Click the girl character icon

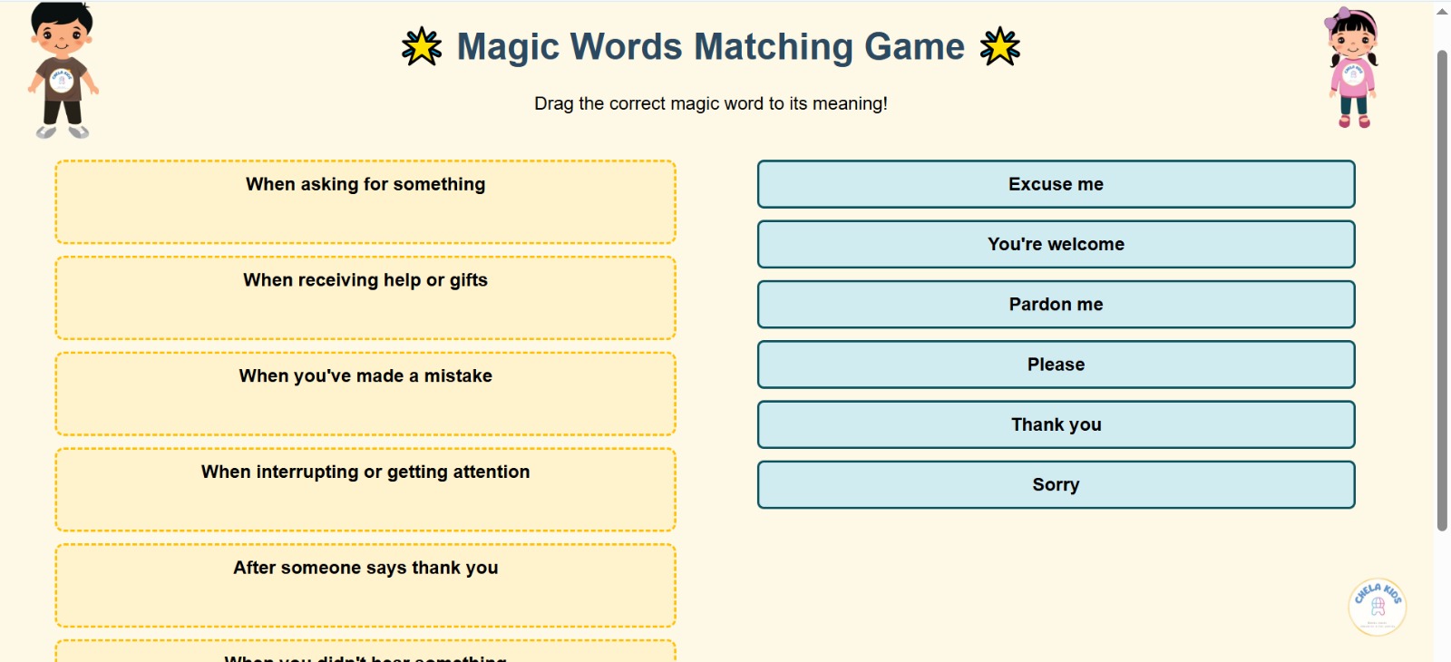click(1353, 69)
